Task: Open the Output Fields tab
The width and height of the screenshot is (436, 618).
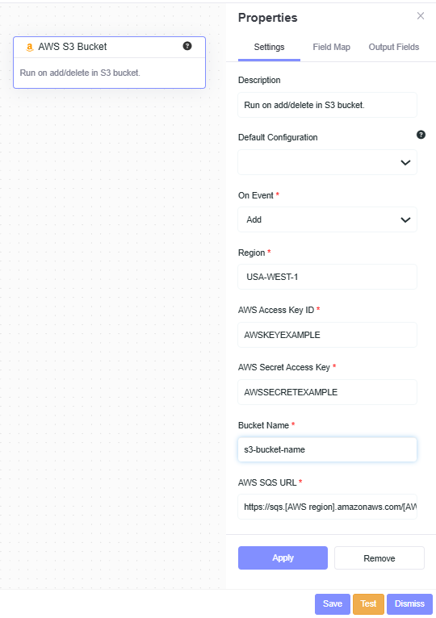Action: click(x=394, y=47)
